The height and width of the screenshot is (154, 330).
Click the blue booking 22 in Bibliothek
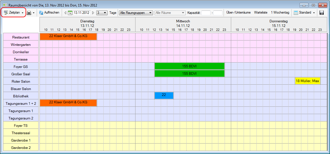[x=164, y=95]
